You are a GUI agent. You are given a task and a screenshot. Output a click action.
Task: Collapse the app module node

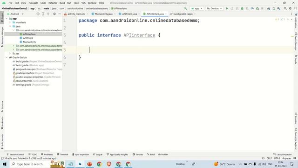click(7, 19)
